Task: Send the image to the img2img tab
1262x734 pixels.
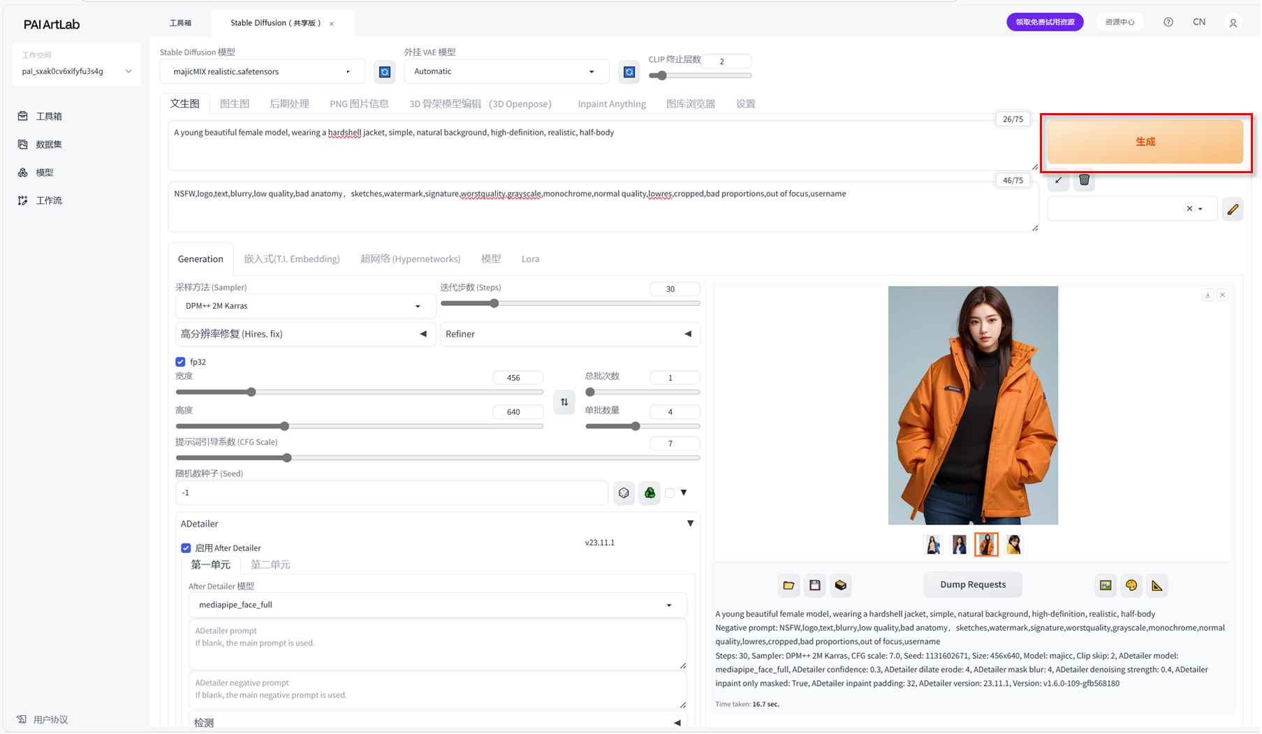Action: (x=1106, y=585)
